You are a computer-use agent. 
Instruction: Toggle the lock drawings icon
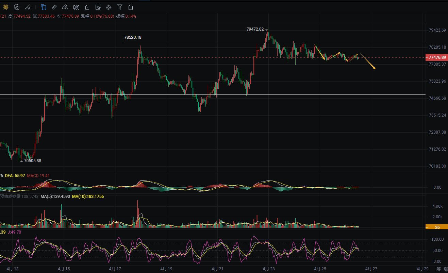coord(87,7)
